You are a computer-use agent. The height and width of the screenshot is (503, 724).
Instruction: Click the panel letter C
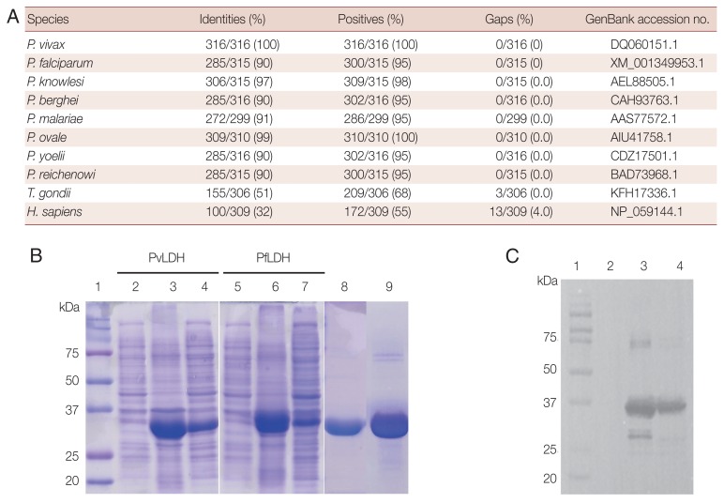(x=513, y=256)
